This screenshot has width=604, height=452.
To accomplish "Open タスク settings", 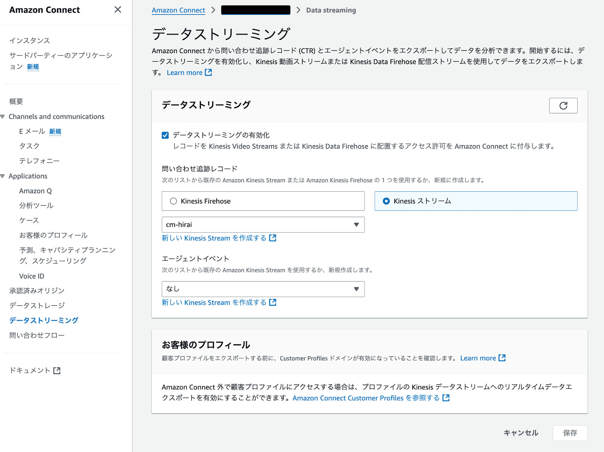I will pos(29,146).
